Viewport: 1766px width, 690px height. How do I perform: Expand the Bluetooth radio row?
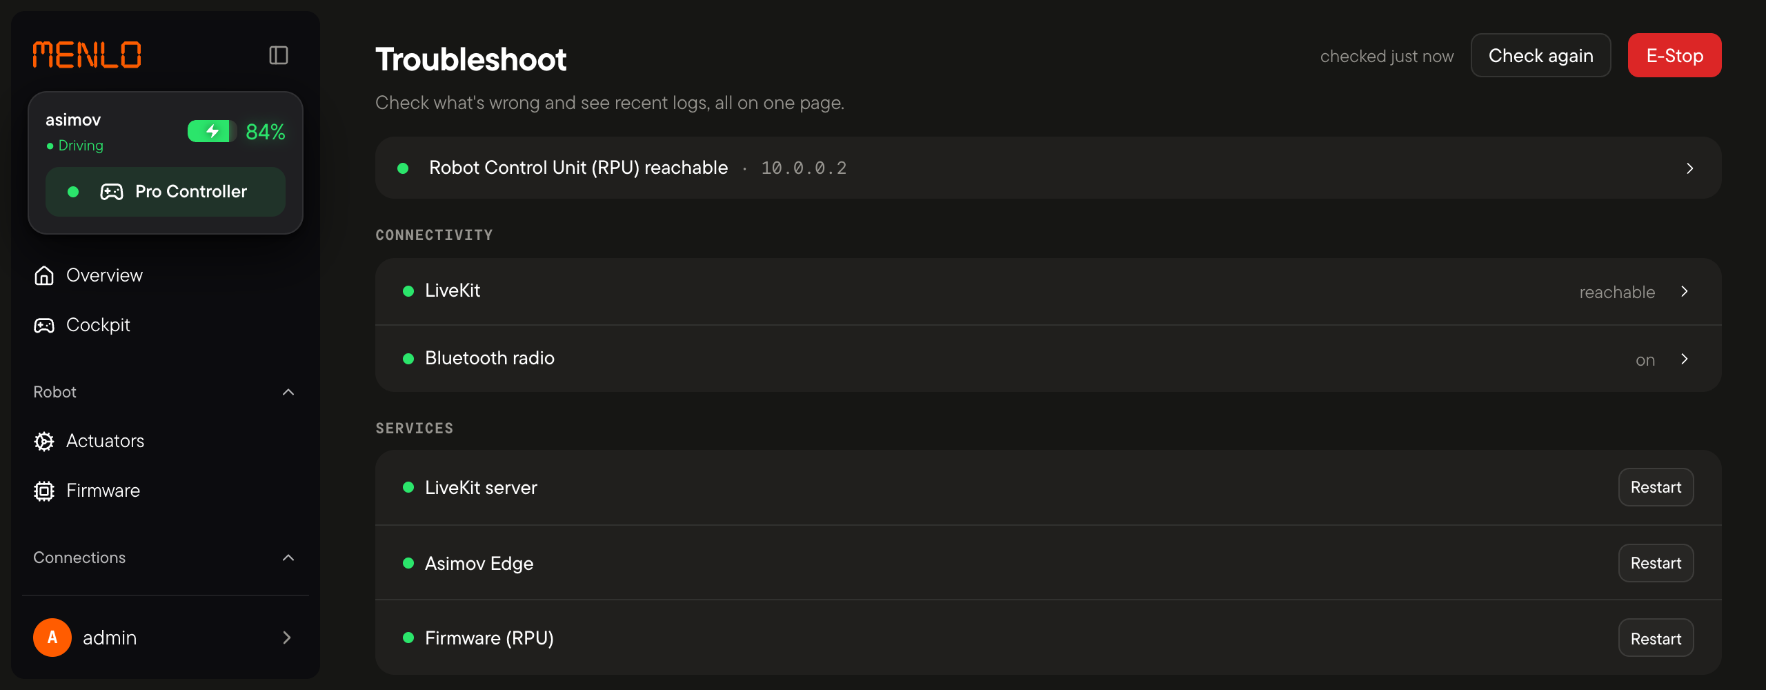tap(1049, 359)
